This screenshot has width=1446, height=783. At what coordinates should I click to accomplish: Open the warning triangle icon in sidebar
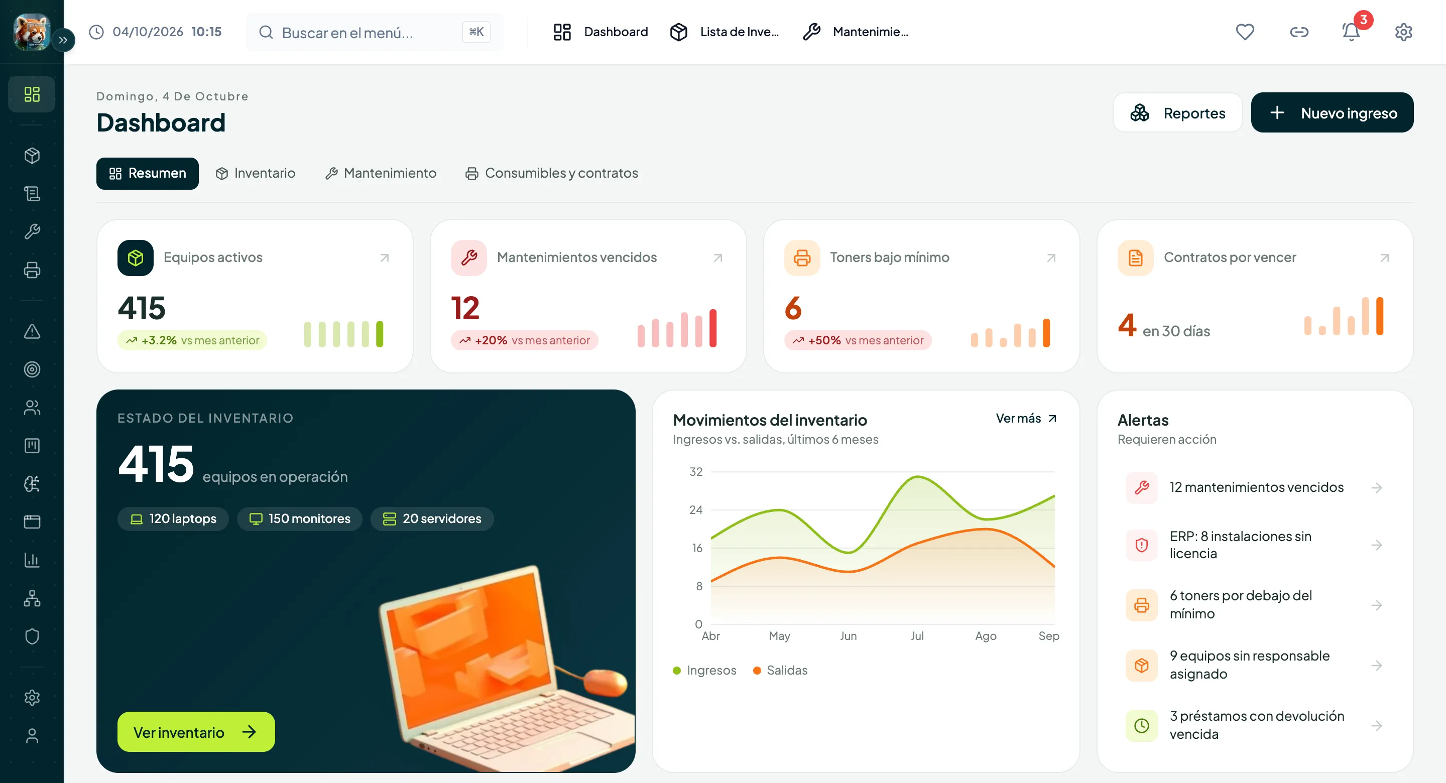(32, 331)
